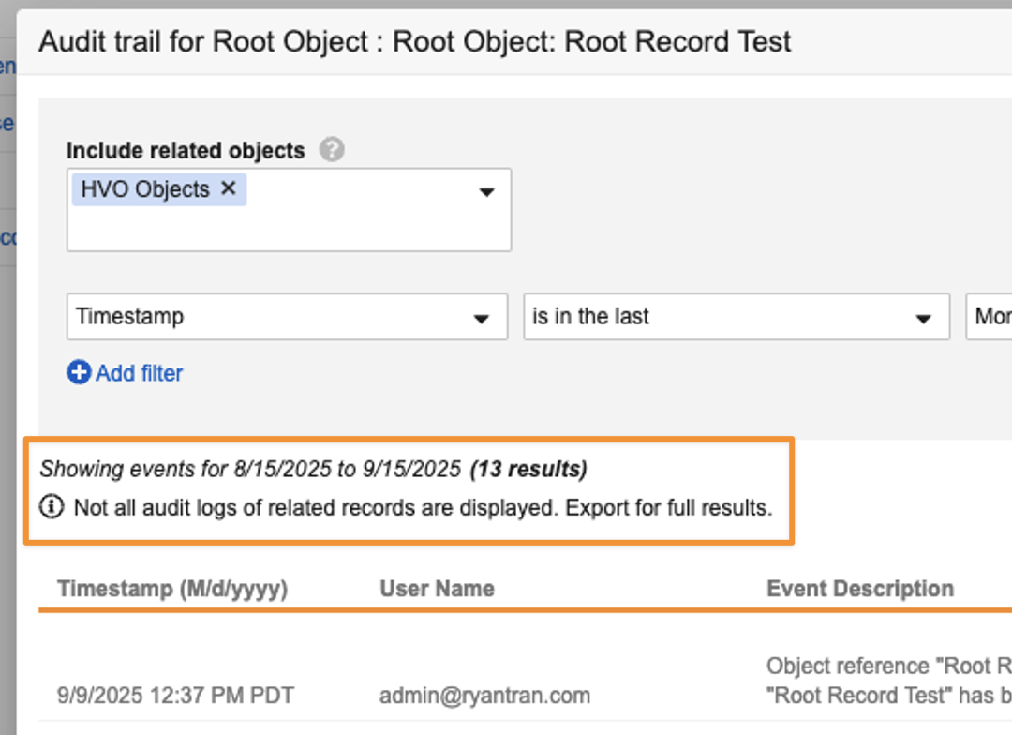Click the admin@ryantran.com user name cell

tap(484, 696)
